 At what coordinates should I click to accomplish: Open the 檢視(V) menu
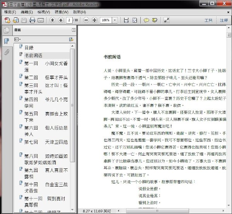click(44, 12)
